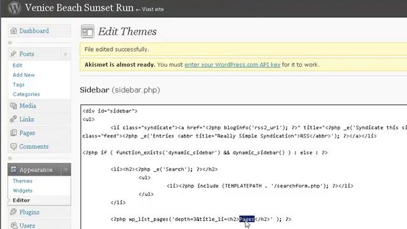Open the Media menu
Image resolution: width=407 pixels, height=229 pixels.
point(28,106)
